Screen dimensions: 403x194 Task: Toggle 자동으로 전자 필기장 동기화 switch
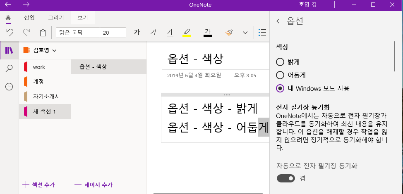point(286,178)
